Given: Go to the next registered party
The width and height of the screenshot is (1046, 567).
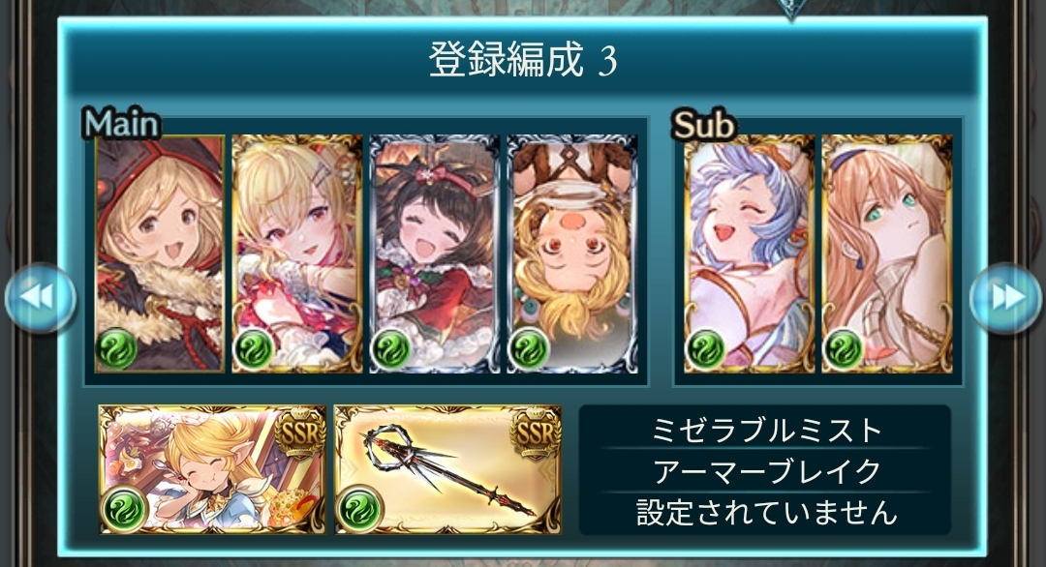Looking at the screenshot, I should [x=1005, y=298].
